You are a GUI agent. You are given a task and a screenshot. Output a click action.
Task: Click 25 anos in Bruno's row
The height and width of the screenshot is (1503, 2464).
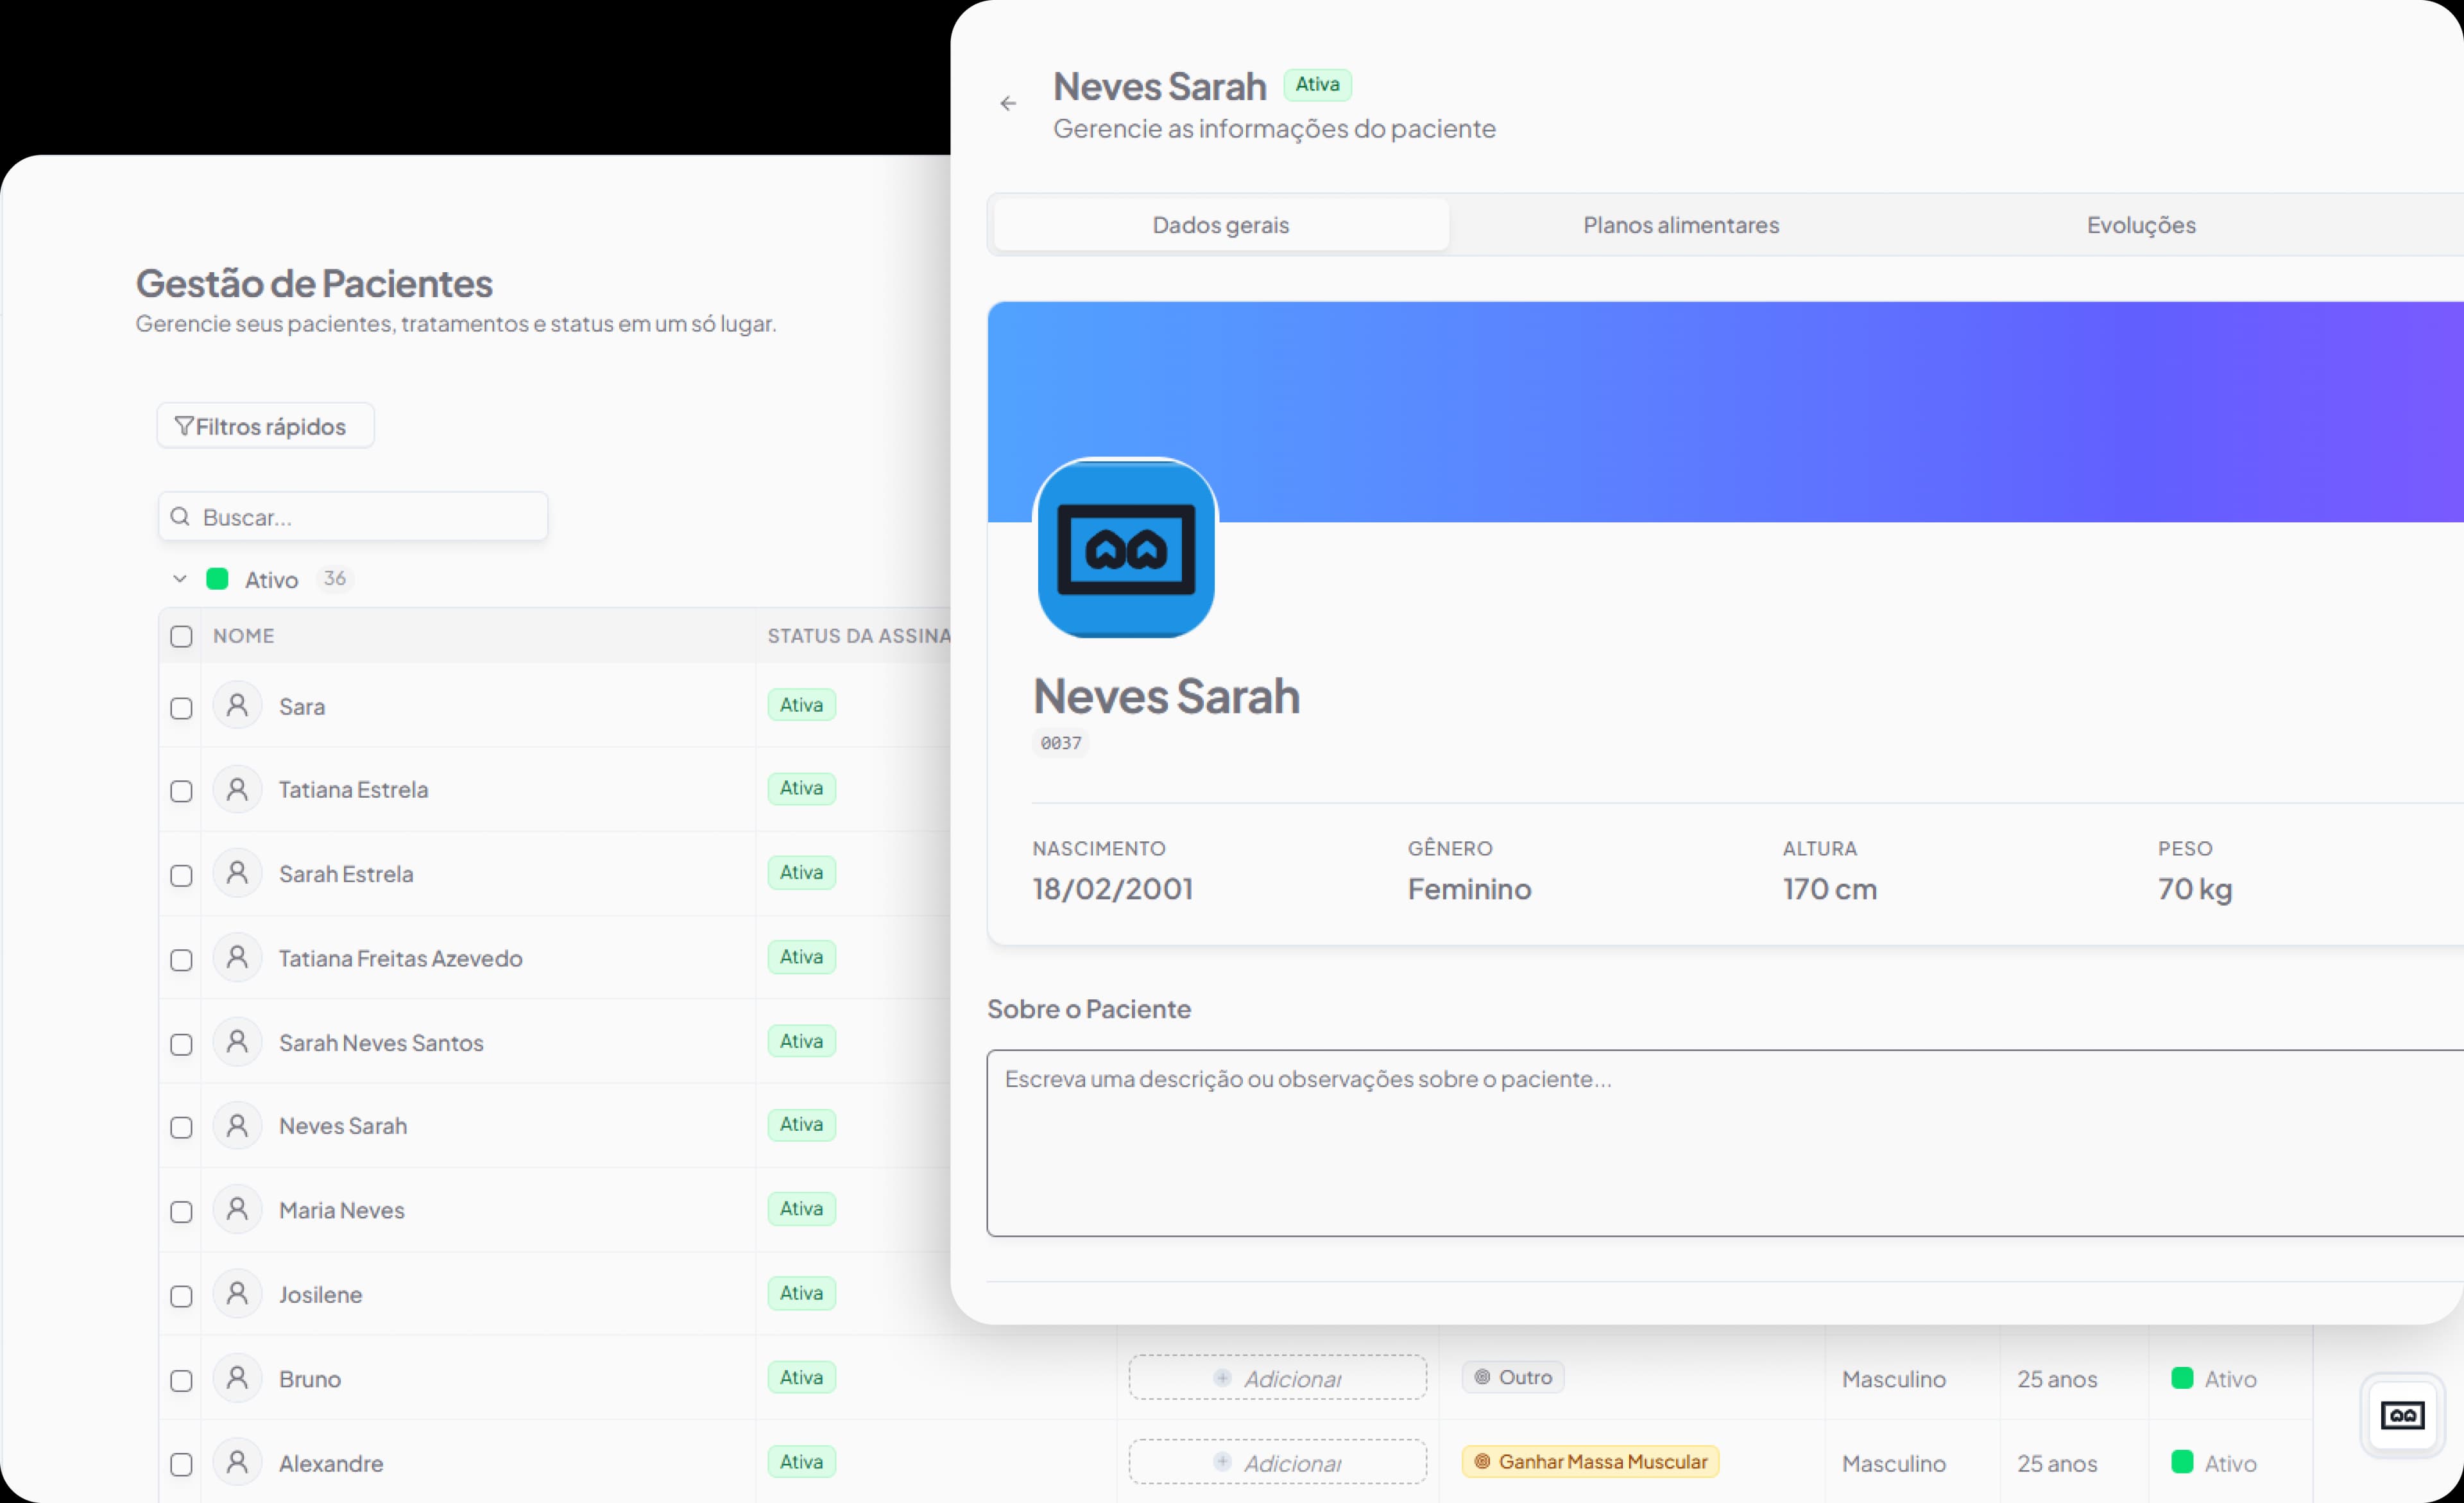(2057, 1379)
